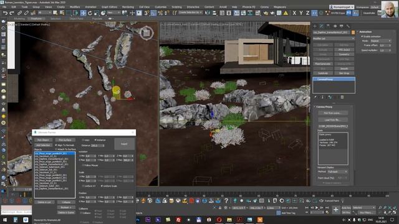Open the File menu

[4, 7]
